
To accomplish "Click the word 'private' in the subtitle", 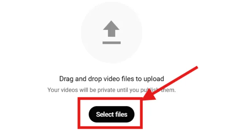I will 106,90.
